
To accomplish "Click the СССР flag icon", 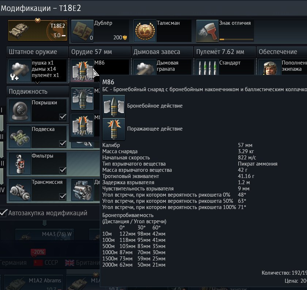I will (x=38, y=263).
